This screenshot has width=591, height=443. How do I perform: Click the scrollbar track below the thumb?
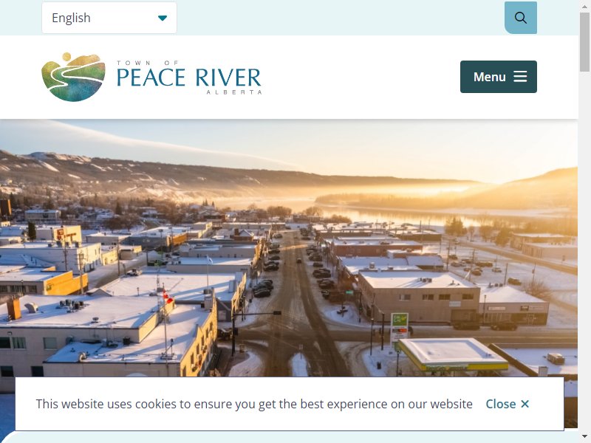coord(584,249)
